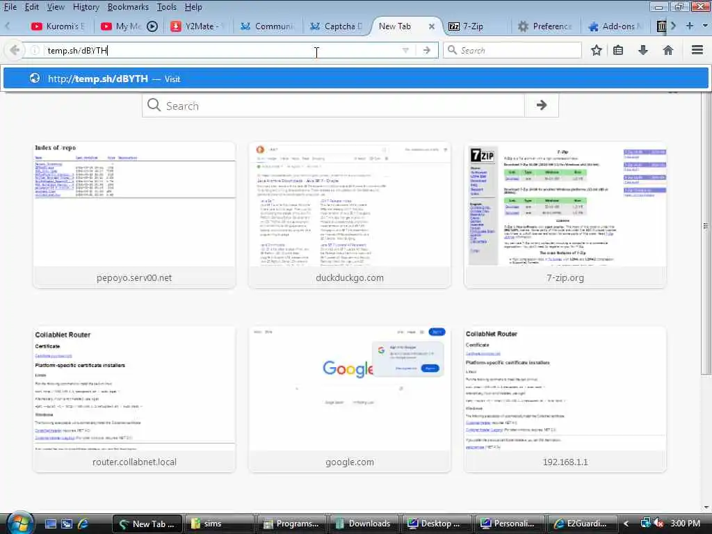Screen dimensions: 712x534
Task: Click the browser Back button
Action: (15, 50)
